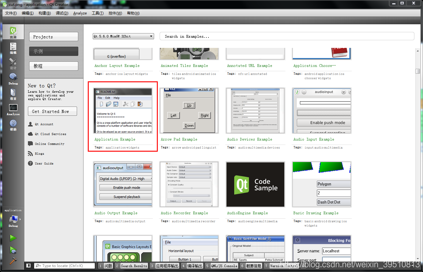Open the Qt Cloud Services link

[50, 134]
